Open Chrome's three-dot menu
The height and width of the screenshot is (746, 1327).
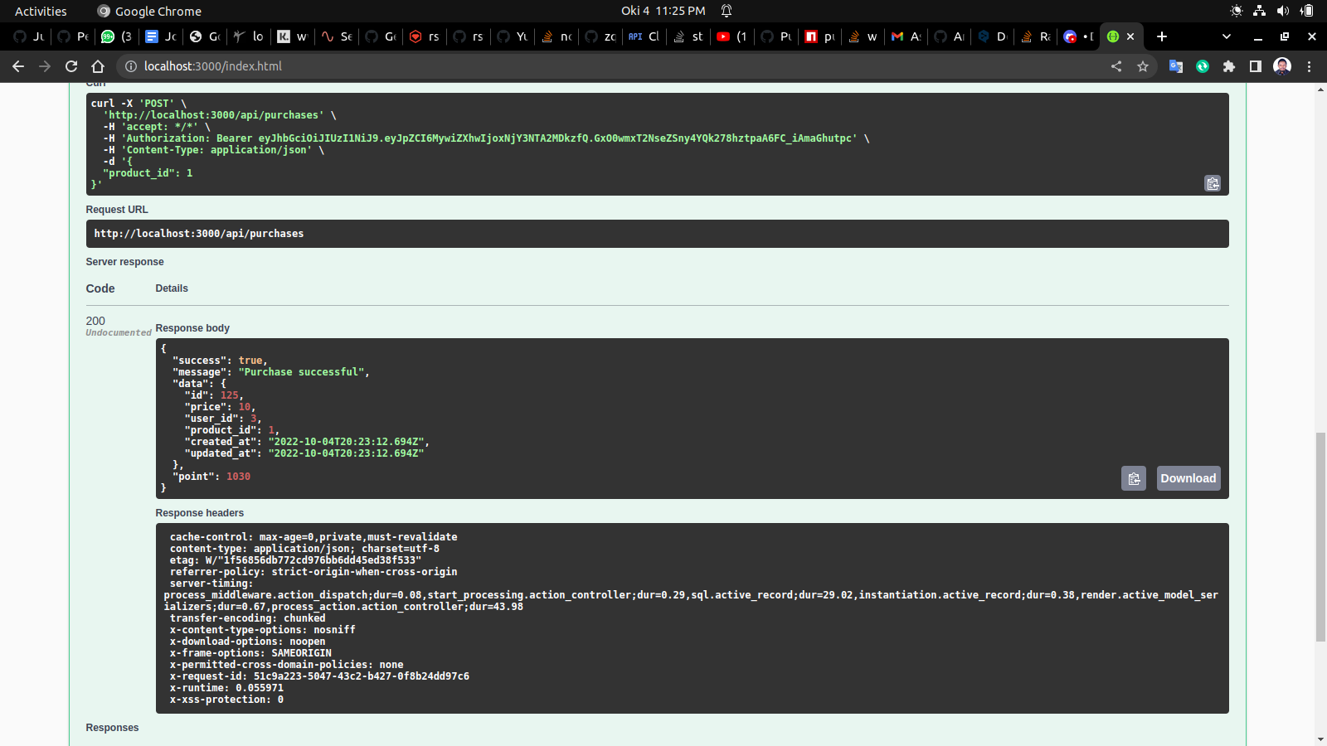click(x=1310, y=66)
